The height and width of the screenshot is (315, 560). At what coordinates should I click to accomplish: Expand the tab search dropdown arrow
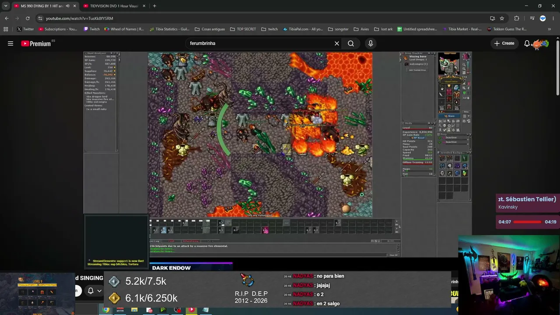point(6,6)
